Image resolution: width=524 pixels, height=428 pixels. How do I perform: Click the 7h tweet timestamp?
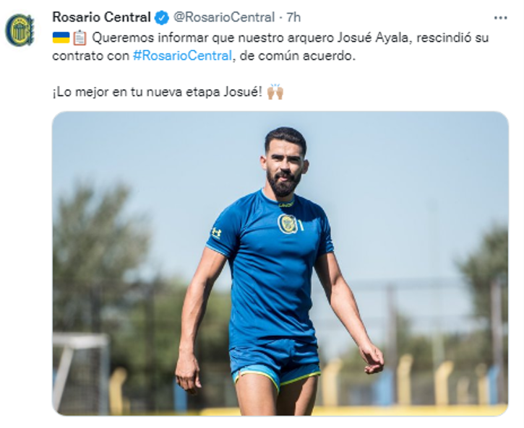[x=293, y=17]
